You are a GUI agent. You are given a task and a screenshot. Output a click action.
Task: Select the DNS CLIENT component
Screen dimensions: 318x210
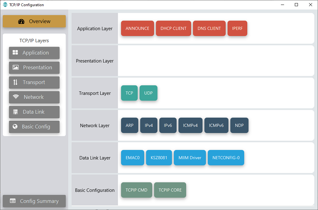click(209, 29)
